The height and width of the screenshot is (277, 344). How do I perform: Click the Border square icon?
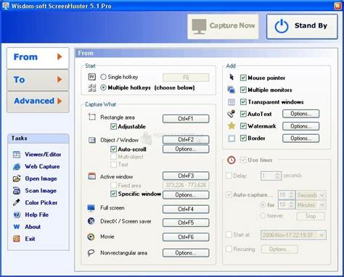click(232, 138)
